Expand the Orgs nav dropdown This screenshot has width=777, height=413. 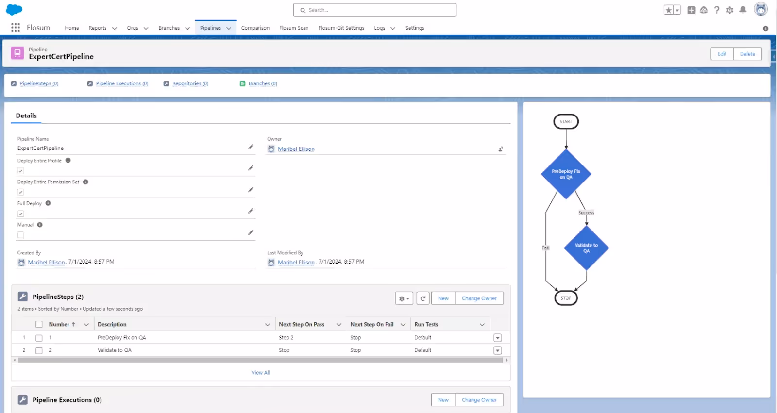click(146, 28)
